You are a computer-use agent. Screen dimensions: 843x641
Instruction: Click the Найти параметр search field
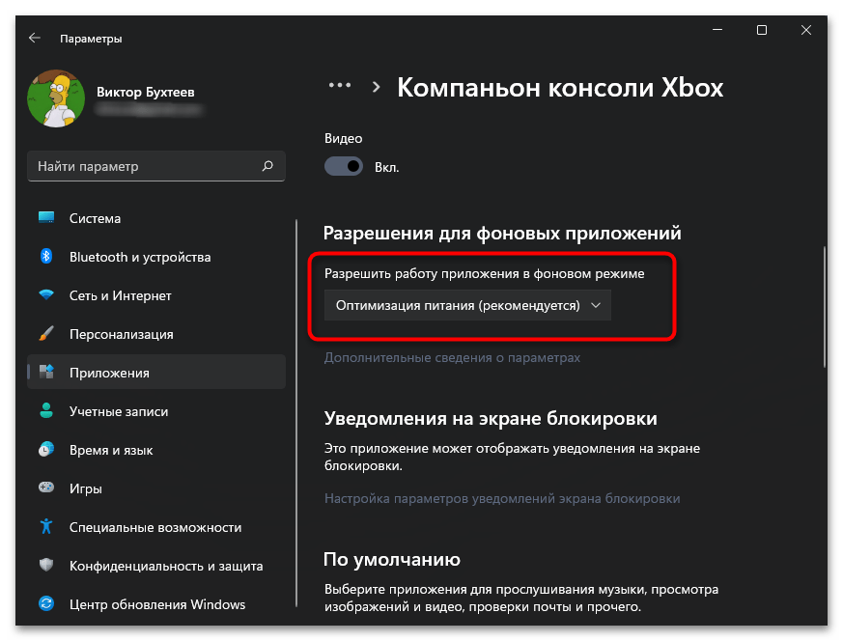[x=145, y=166]
